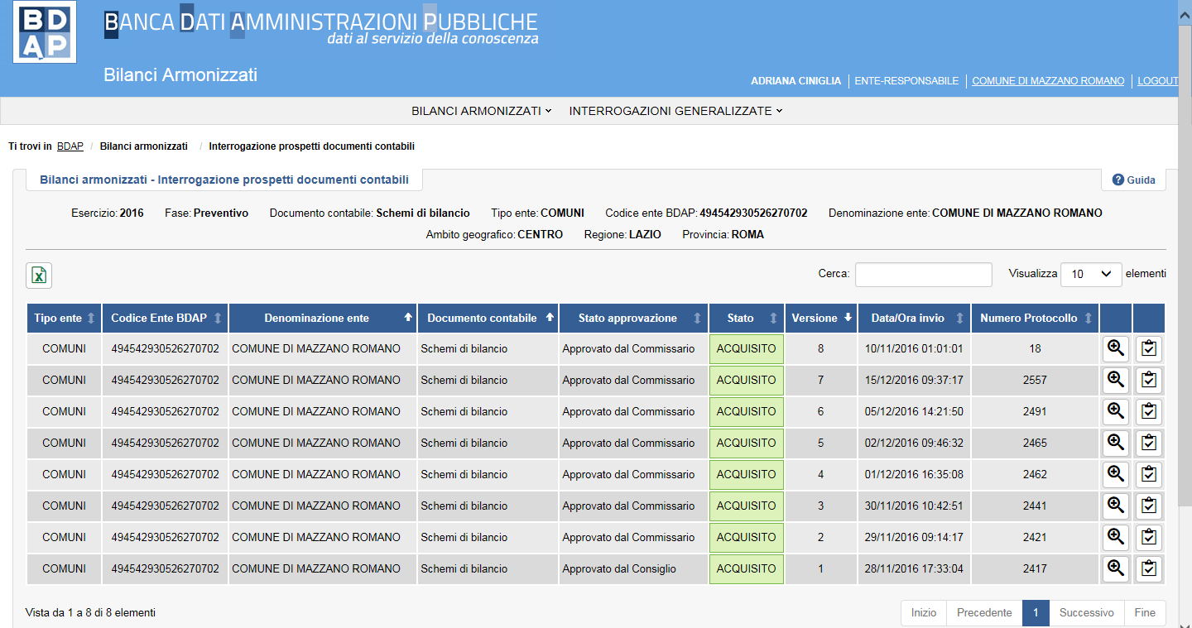Open magnifier details for version 5 row

pyautogui.click(x=1116, y=443)
